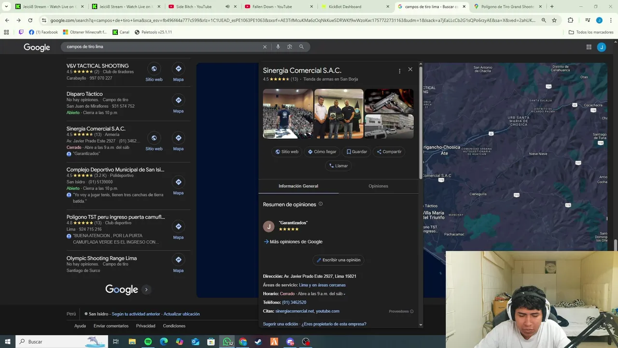
Task: Open Chrome extensions puzzle icon
Action: coord(570,20)
